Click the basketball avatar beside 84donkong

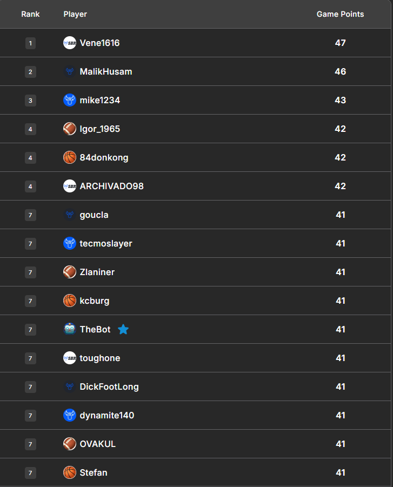(70, 157)
